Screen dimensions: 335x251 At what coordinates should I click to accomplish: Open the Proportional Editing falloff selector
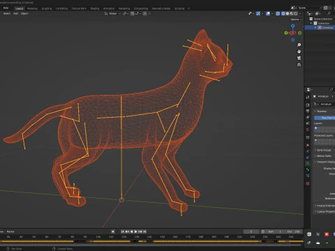tap(149, 13)
